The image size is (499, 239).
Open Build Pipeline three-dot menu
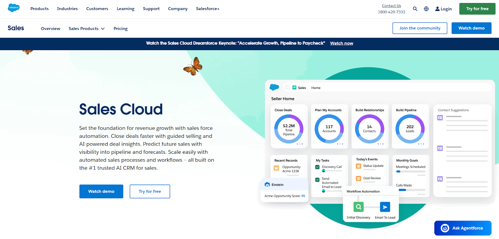click(x=421, y=144)
